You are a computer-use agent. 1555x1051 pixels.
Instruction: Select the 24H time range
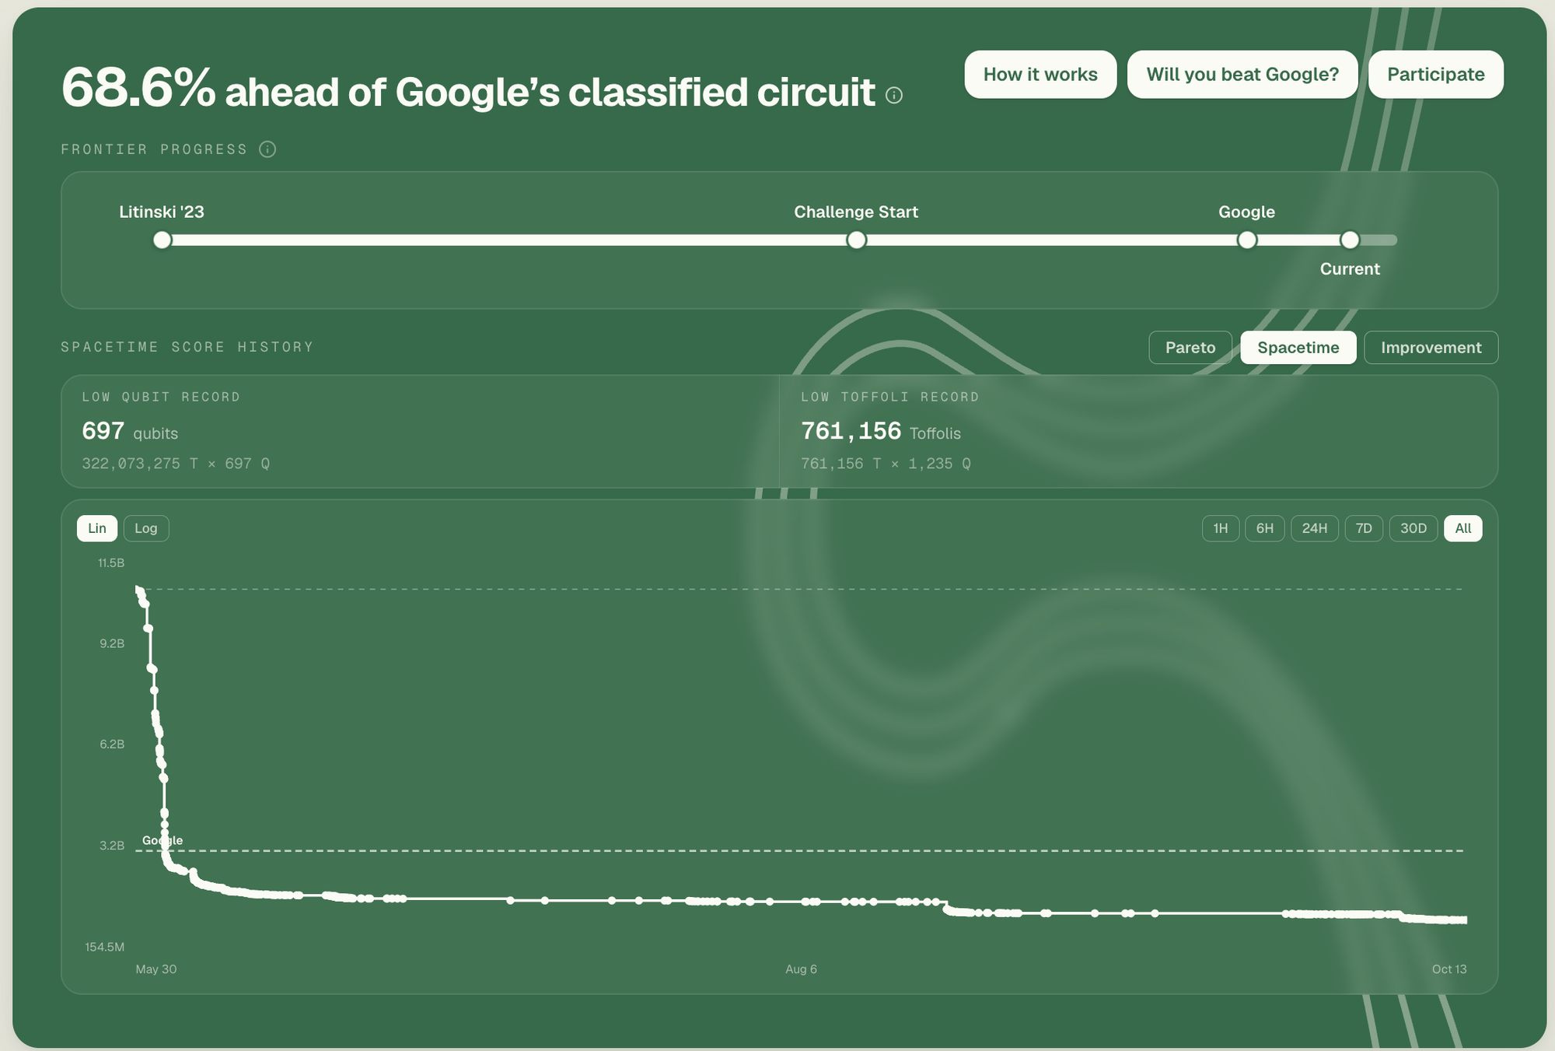1315,528
